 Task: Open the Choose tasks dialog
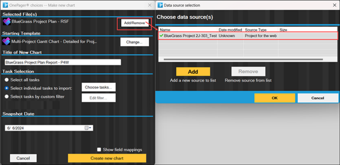pos(99,87)
